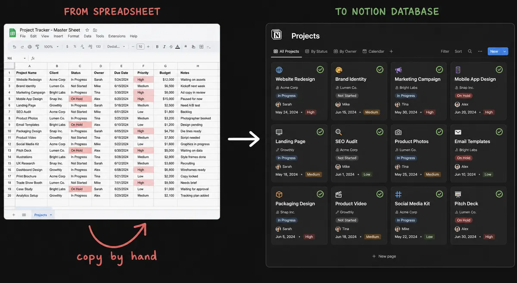This screenshot has width=517, height=283.
Task: Toggle the checkmark on SEO Audit card
Action: (x=380, y=132)
